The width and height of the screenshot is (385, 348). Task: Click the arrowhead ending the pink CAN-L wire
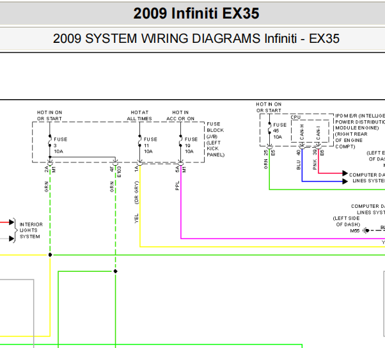[345, 173]
